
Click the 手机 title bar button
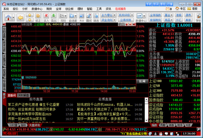(x=149, y=4)
